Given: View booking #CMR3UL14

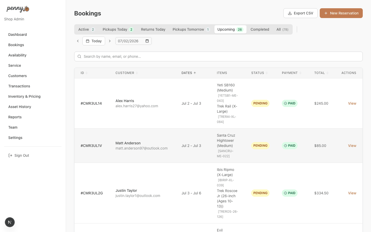Looking at the screenshot, I should tap(352, 103).
